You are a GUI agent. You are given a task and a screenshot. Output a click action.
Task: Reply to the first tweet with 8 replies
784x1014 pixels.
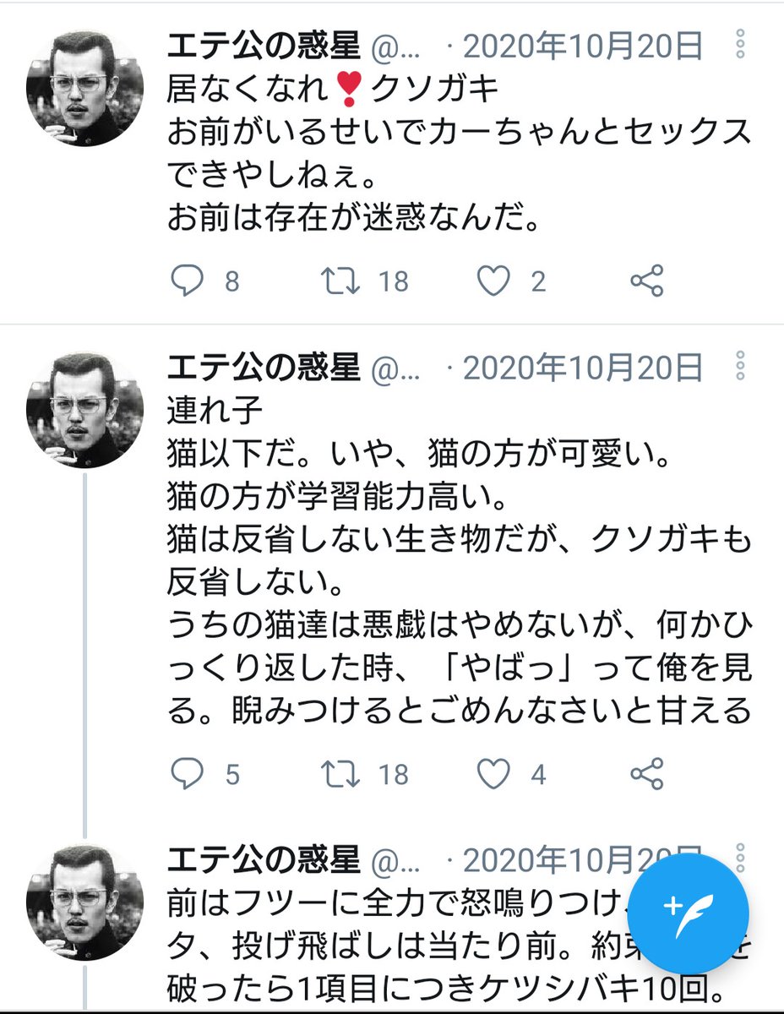(187, 281)
